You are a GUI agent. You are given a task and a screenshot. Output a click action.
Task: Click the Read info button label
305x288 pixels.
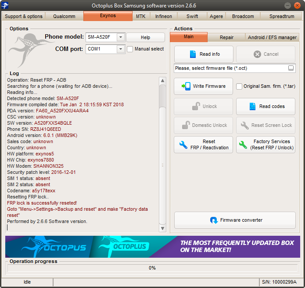210,54
